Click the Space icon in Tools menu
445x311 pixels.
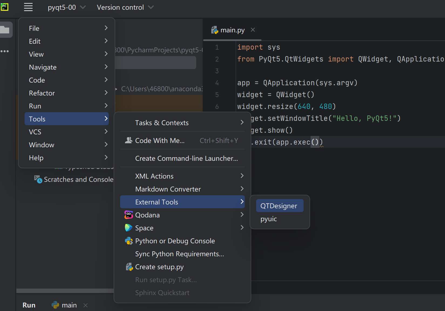(x=128, y=228)
